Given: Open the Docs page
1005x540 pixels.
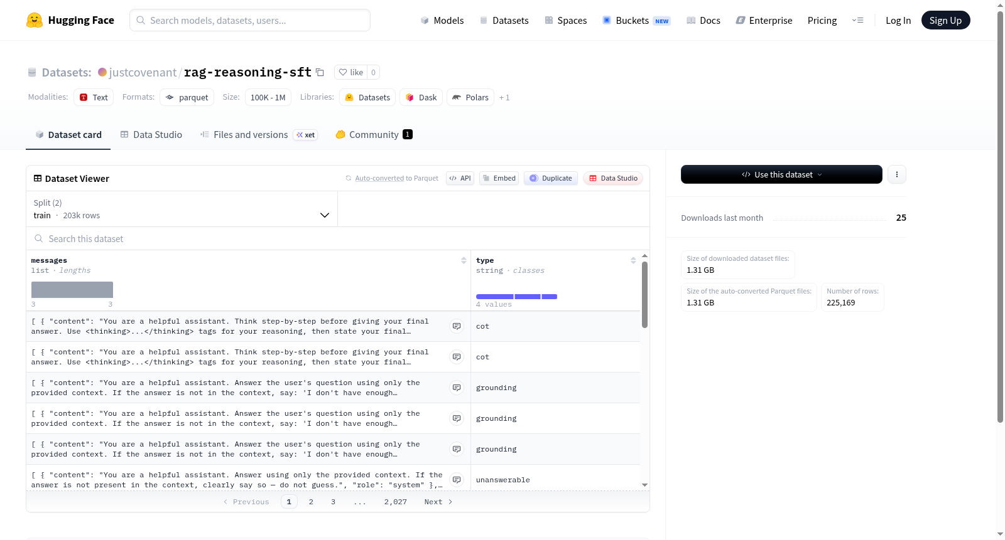Looking at the screenshot, I should pos(703,20).
